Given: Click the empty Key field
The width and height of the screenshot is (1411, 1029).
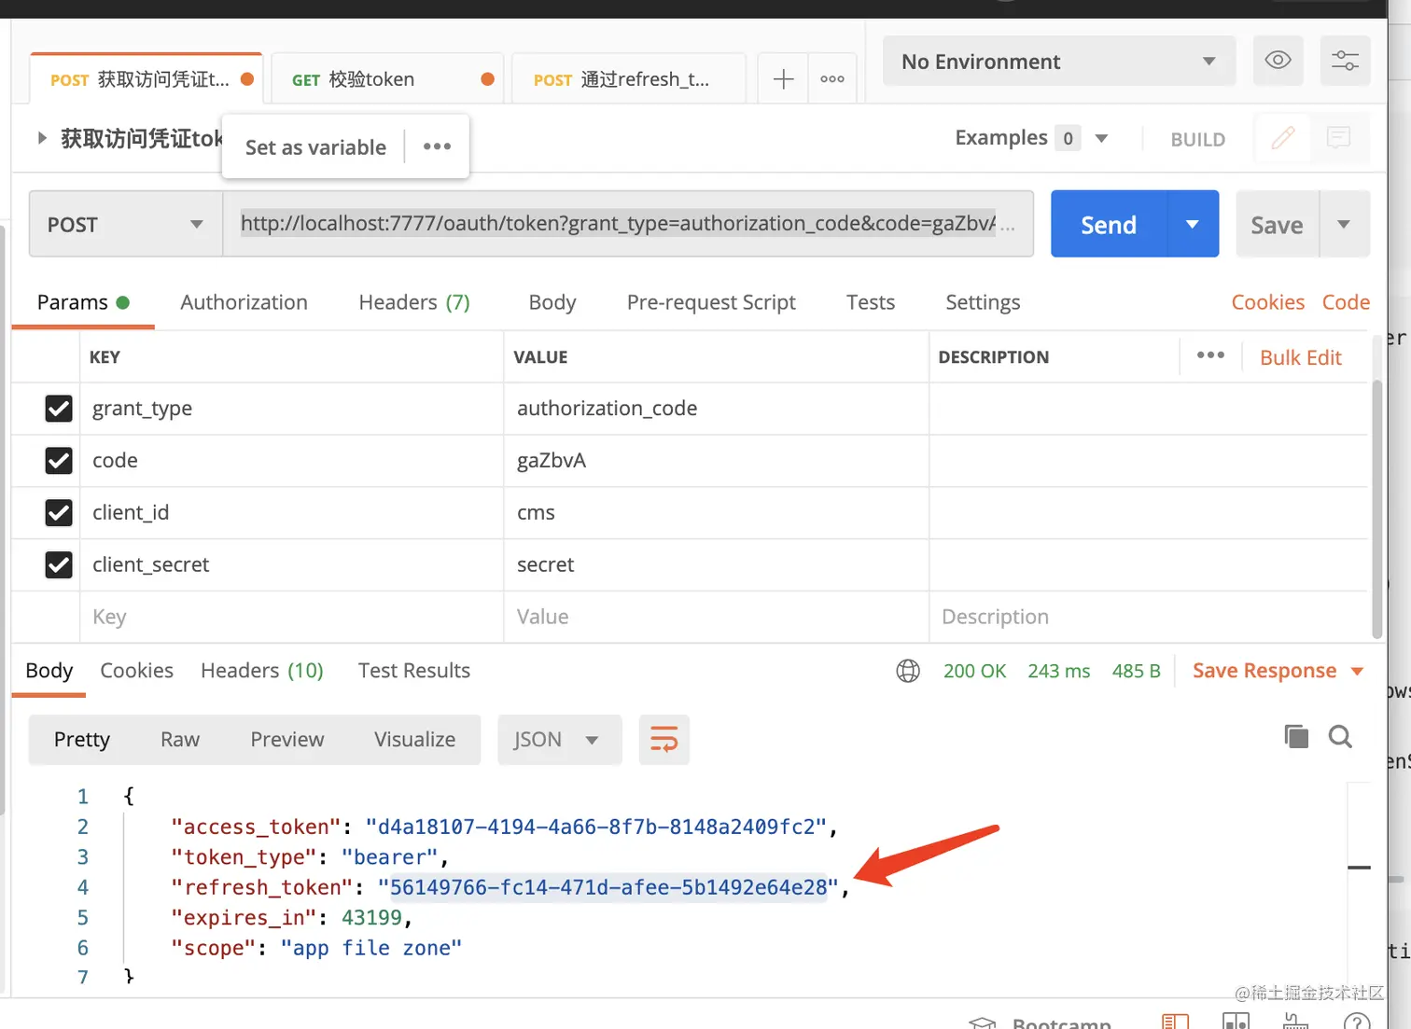Looking at the screenshot, I should [x=291, y=617].
